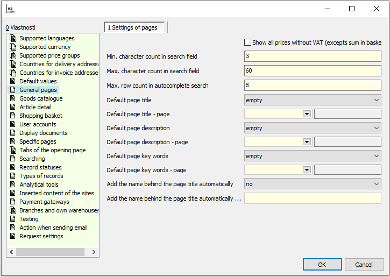The height and width of the screenshot is (277, 390).
Task: Click the icon next to Payment gateways
Action: (x=13, y=202)
